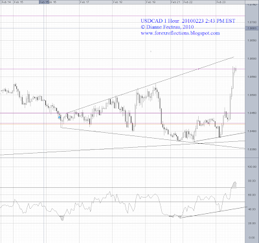Click the 1.0350 price axis label
The width and height of the screenshot is (259, 243).
[x=252, y=149]
